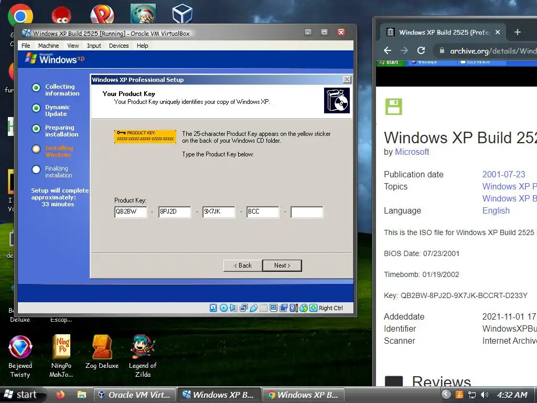Click the volume icon in system tray
The height and width of the screenshot is (403, 537).
(x=484, y=395)
